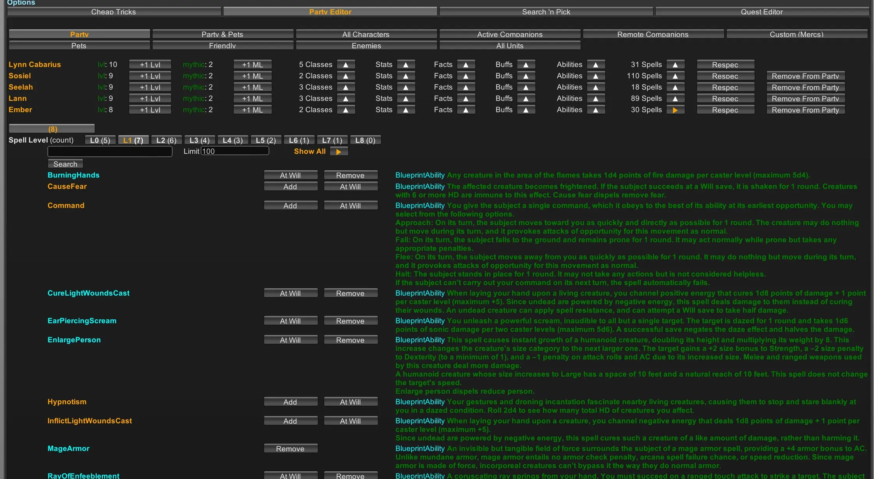Toggle the Show All option
This screenshot has width=874, height=479.
point(339,152)
